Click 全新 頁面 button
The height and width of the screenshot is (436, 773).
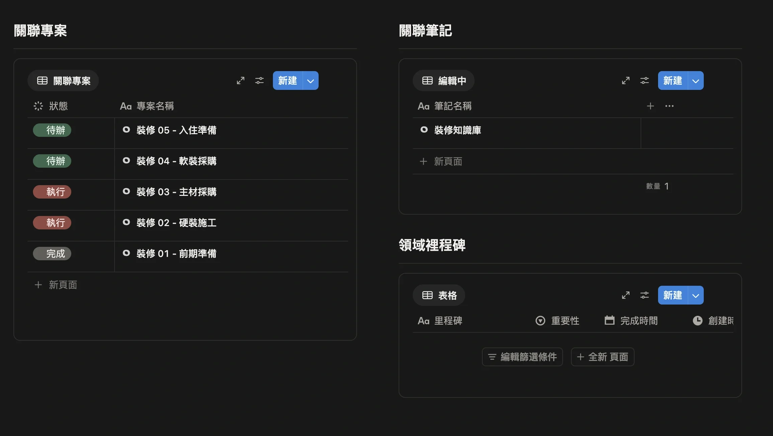click(x=603, y=357)
